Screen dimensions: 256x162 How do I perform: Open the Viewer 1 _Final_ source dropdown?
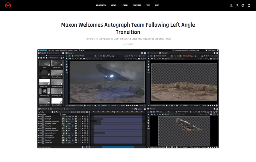click(109, 56)
